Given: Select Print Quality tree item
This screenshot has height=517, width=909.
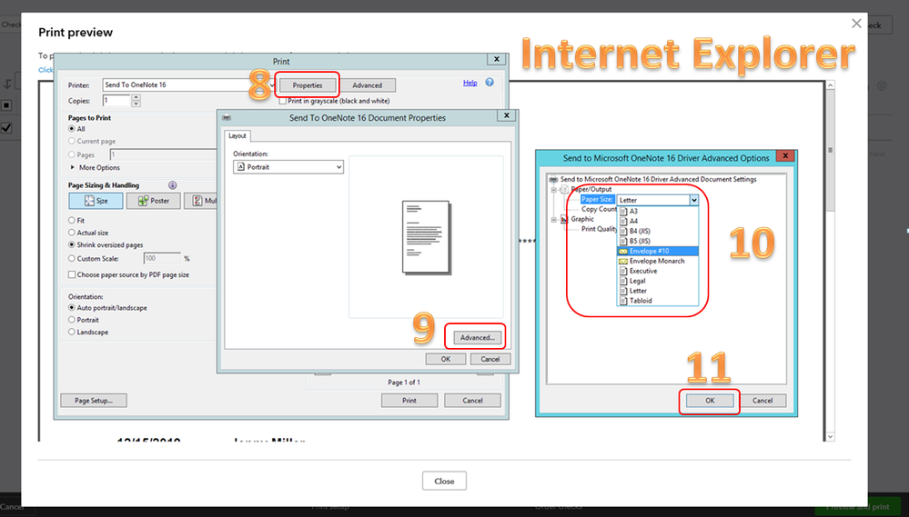Looking at the screenshot, I should [x=599, y=229].
